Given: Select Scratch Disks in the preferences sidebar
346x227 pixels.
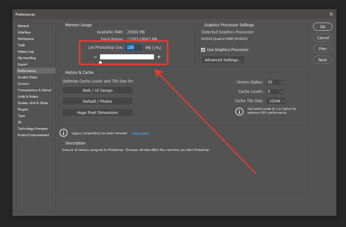Looking at the screenshot, I should (x=27, y=77).
